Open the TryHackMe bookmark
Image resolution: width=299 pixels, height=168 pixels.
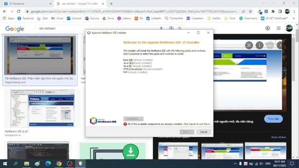click(x=174, y=18)
